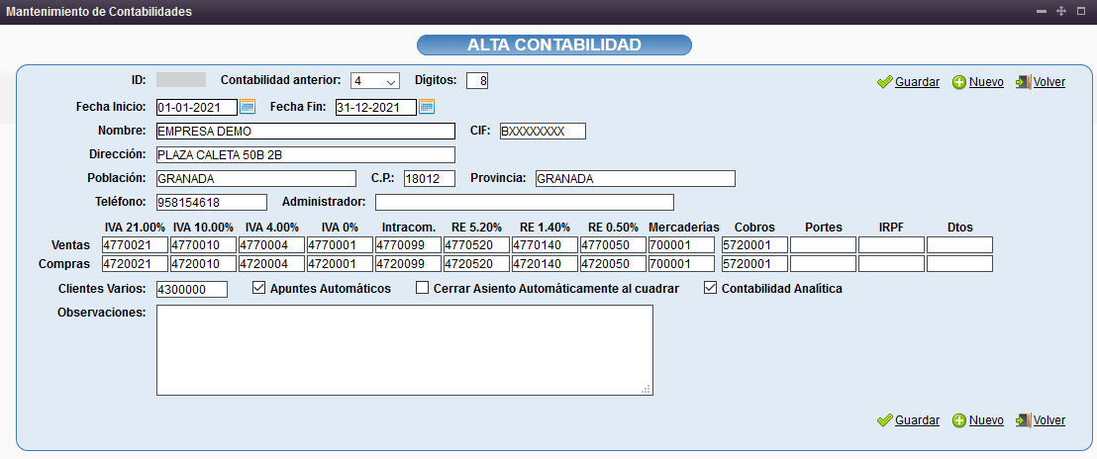Toggle the Contabilidad Analítica checkbox
The width and height of the screenshot is (1097, 459).
tap(710, 288)
